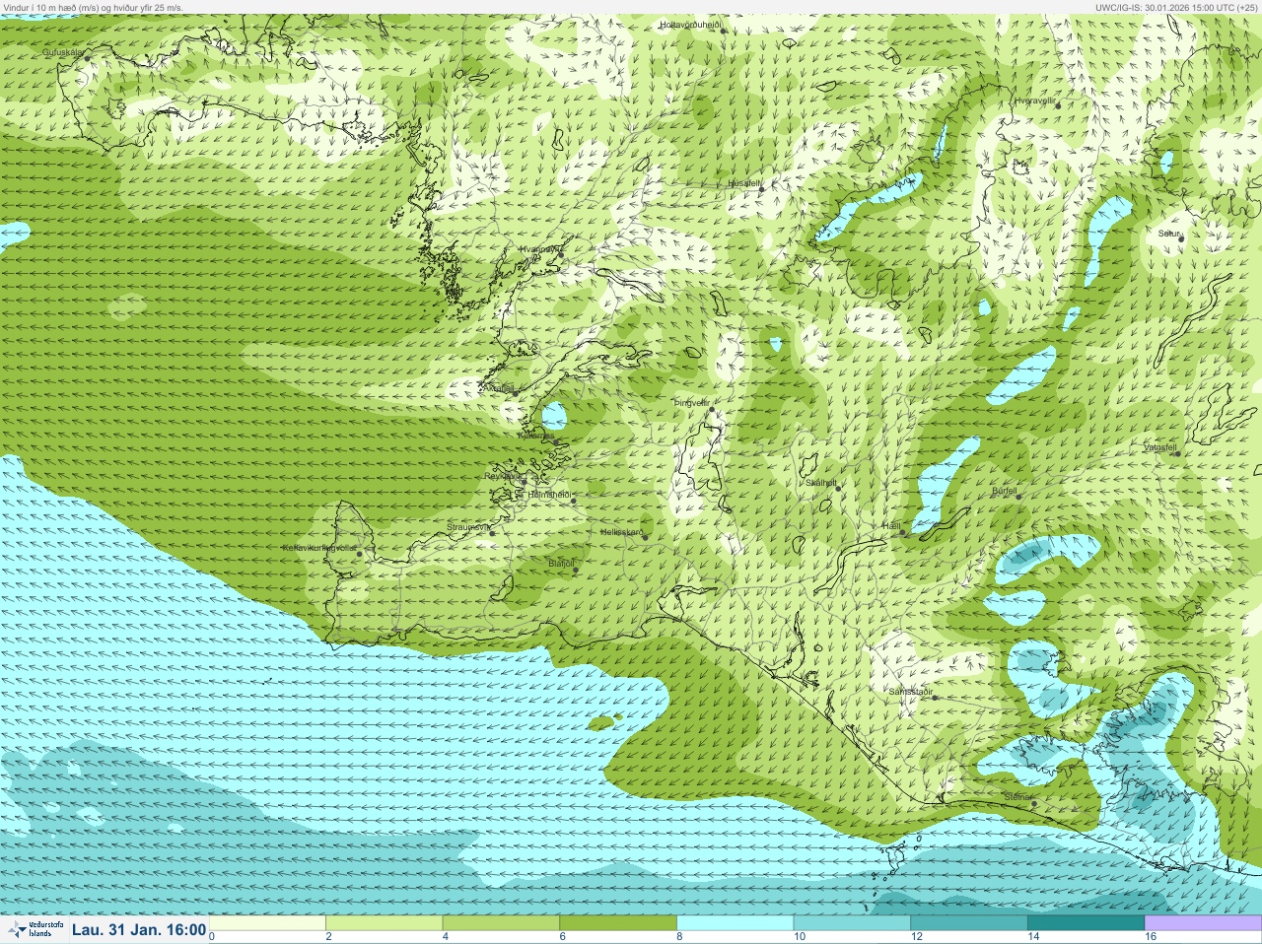Select the 2–4 m/s light green legend swatch
Viewport: 1262px width, 944px height.
click(384, 923)
